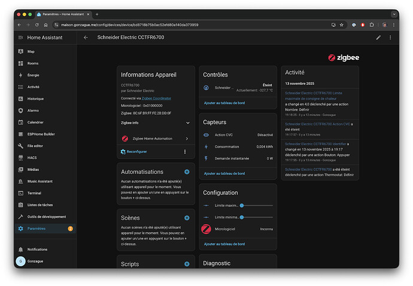Open Alarmo panel
The image size is (413, 286).
click(45, 110)
